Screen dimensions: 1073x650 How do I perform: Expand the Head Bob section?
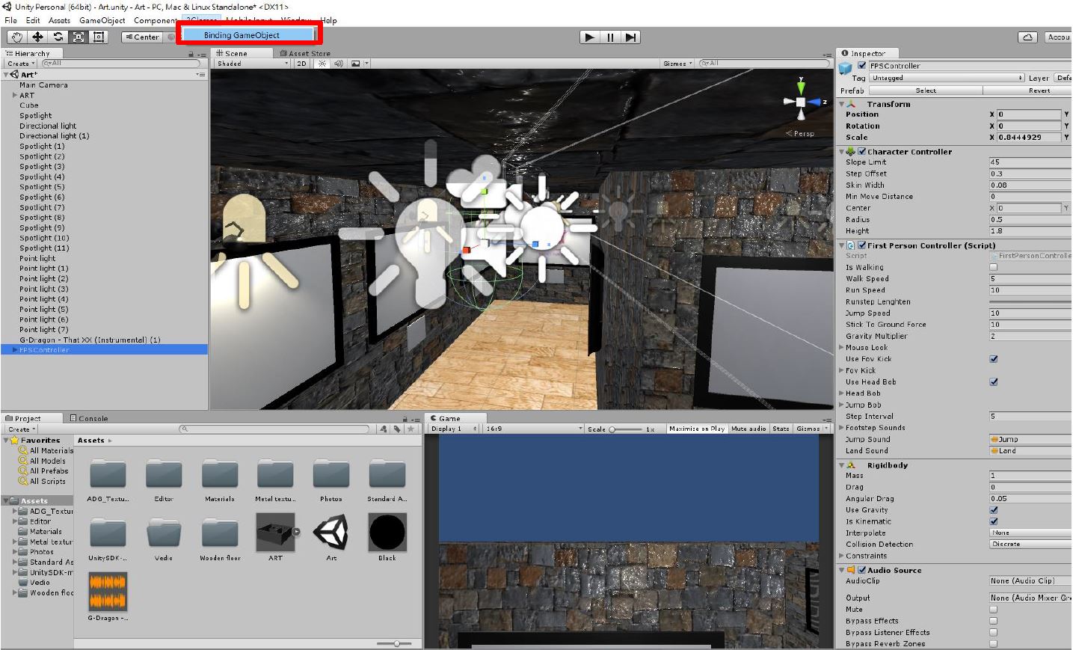click(x=842, y=393)
